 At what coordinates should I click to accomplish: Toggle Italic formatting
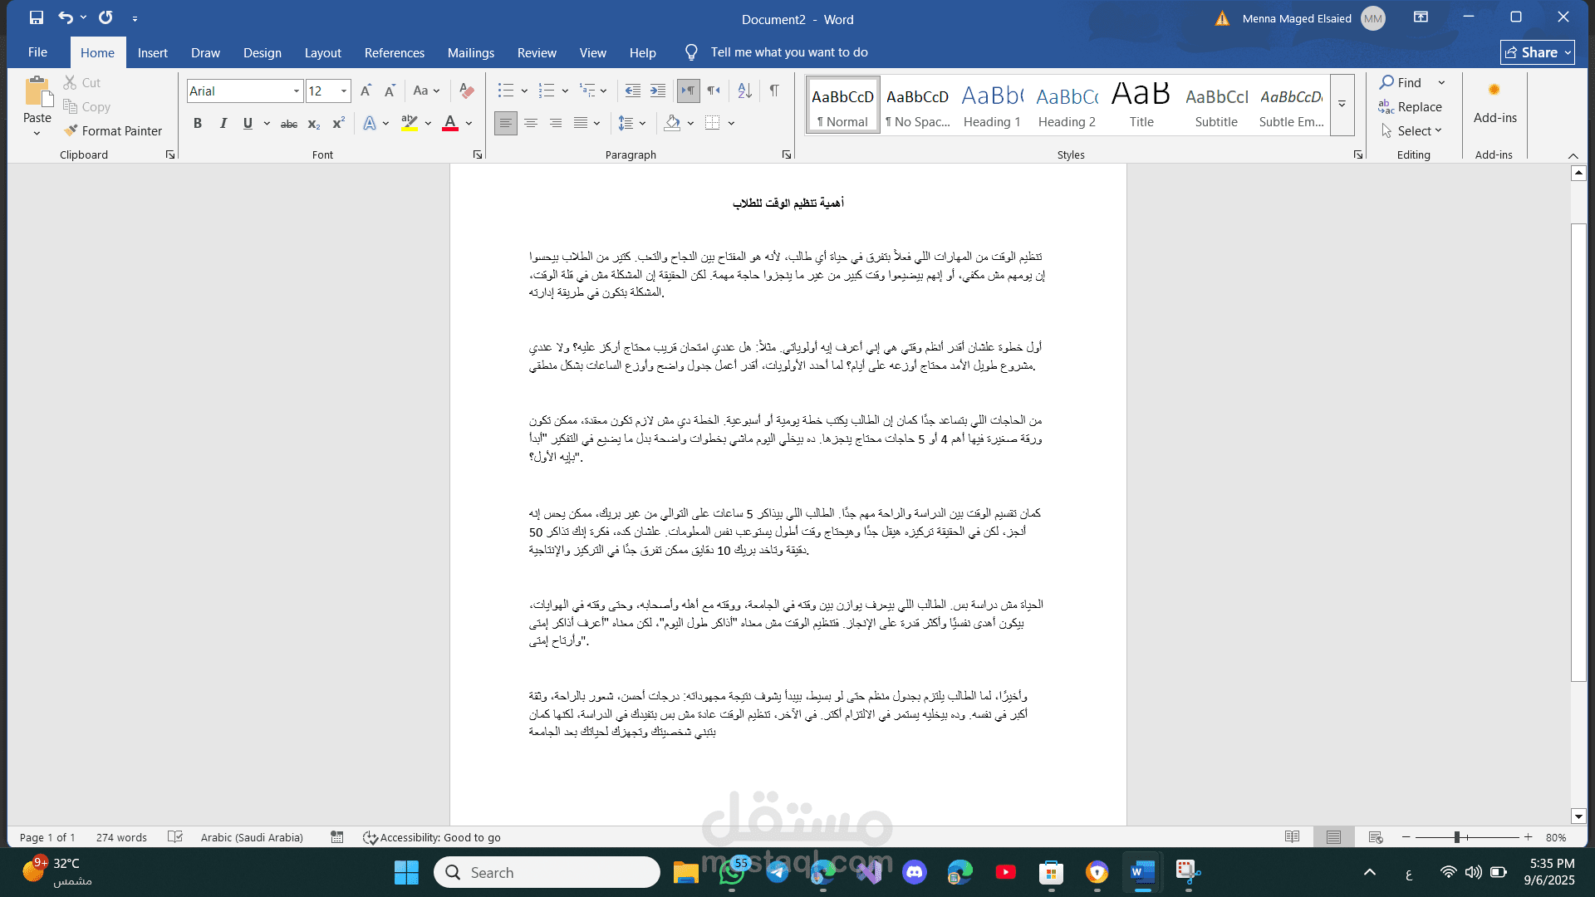click(x=223, y=124)
